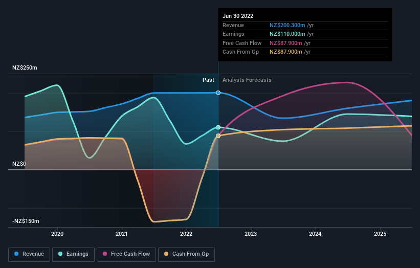
Task: Click the Analysts Forecasts label
Action: pyautogui.click(x=247, y=80)
